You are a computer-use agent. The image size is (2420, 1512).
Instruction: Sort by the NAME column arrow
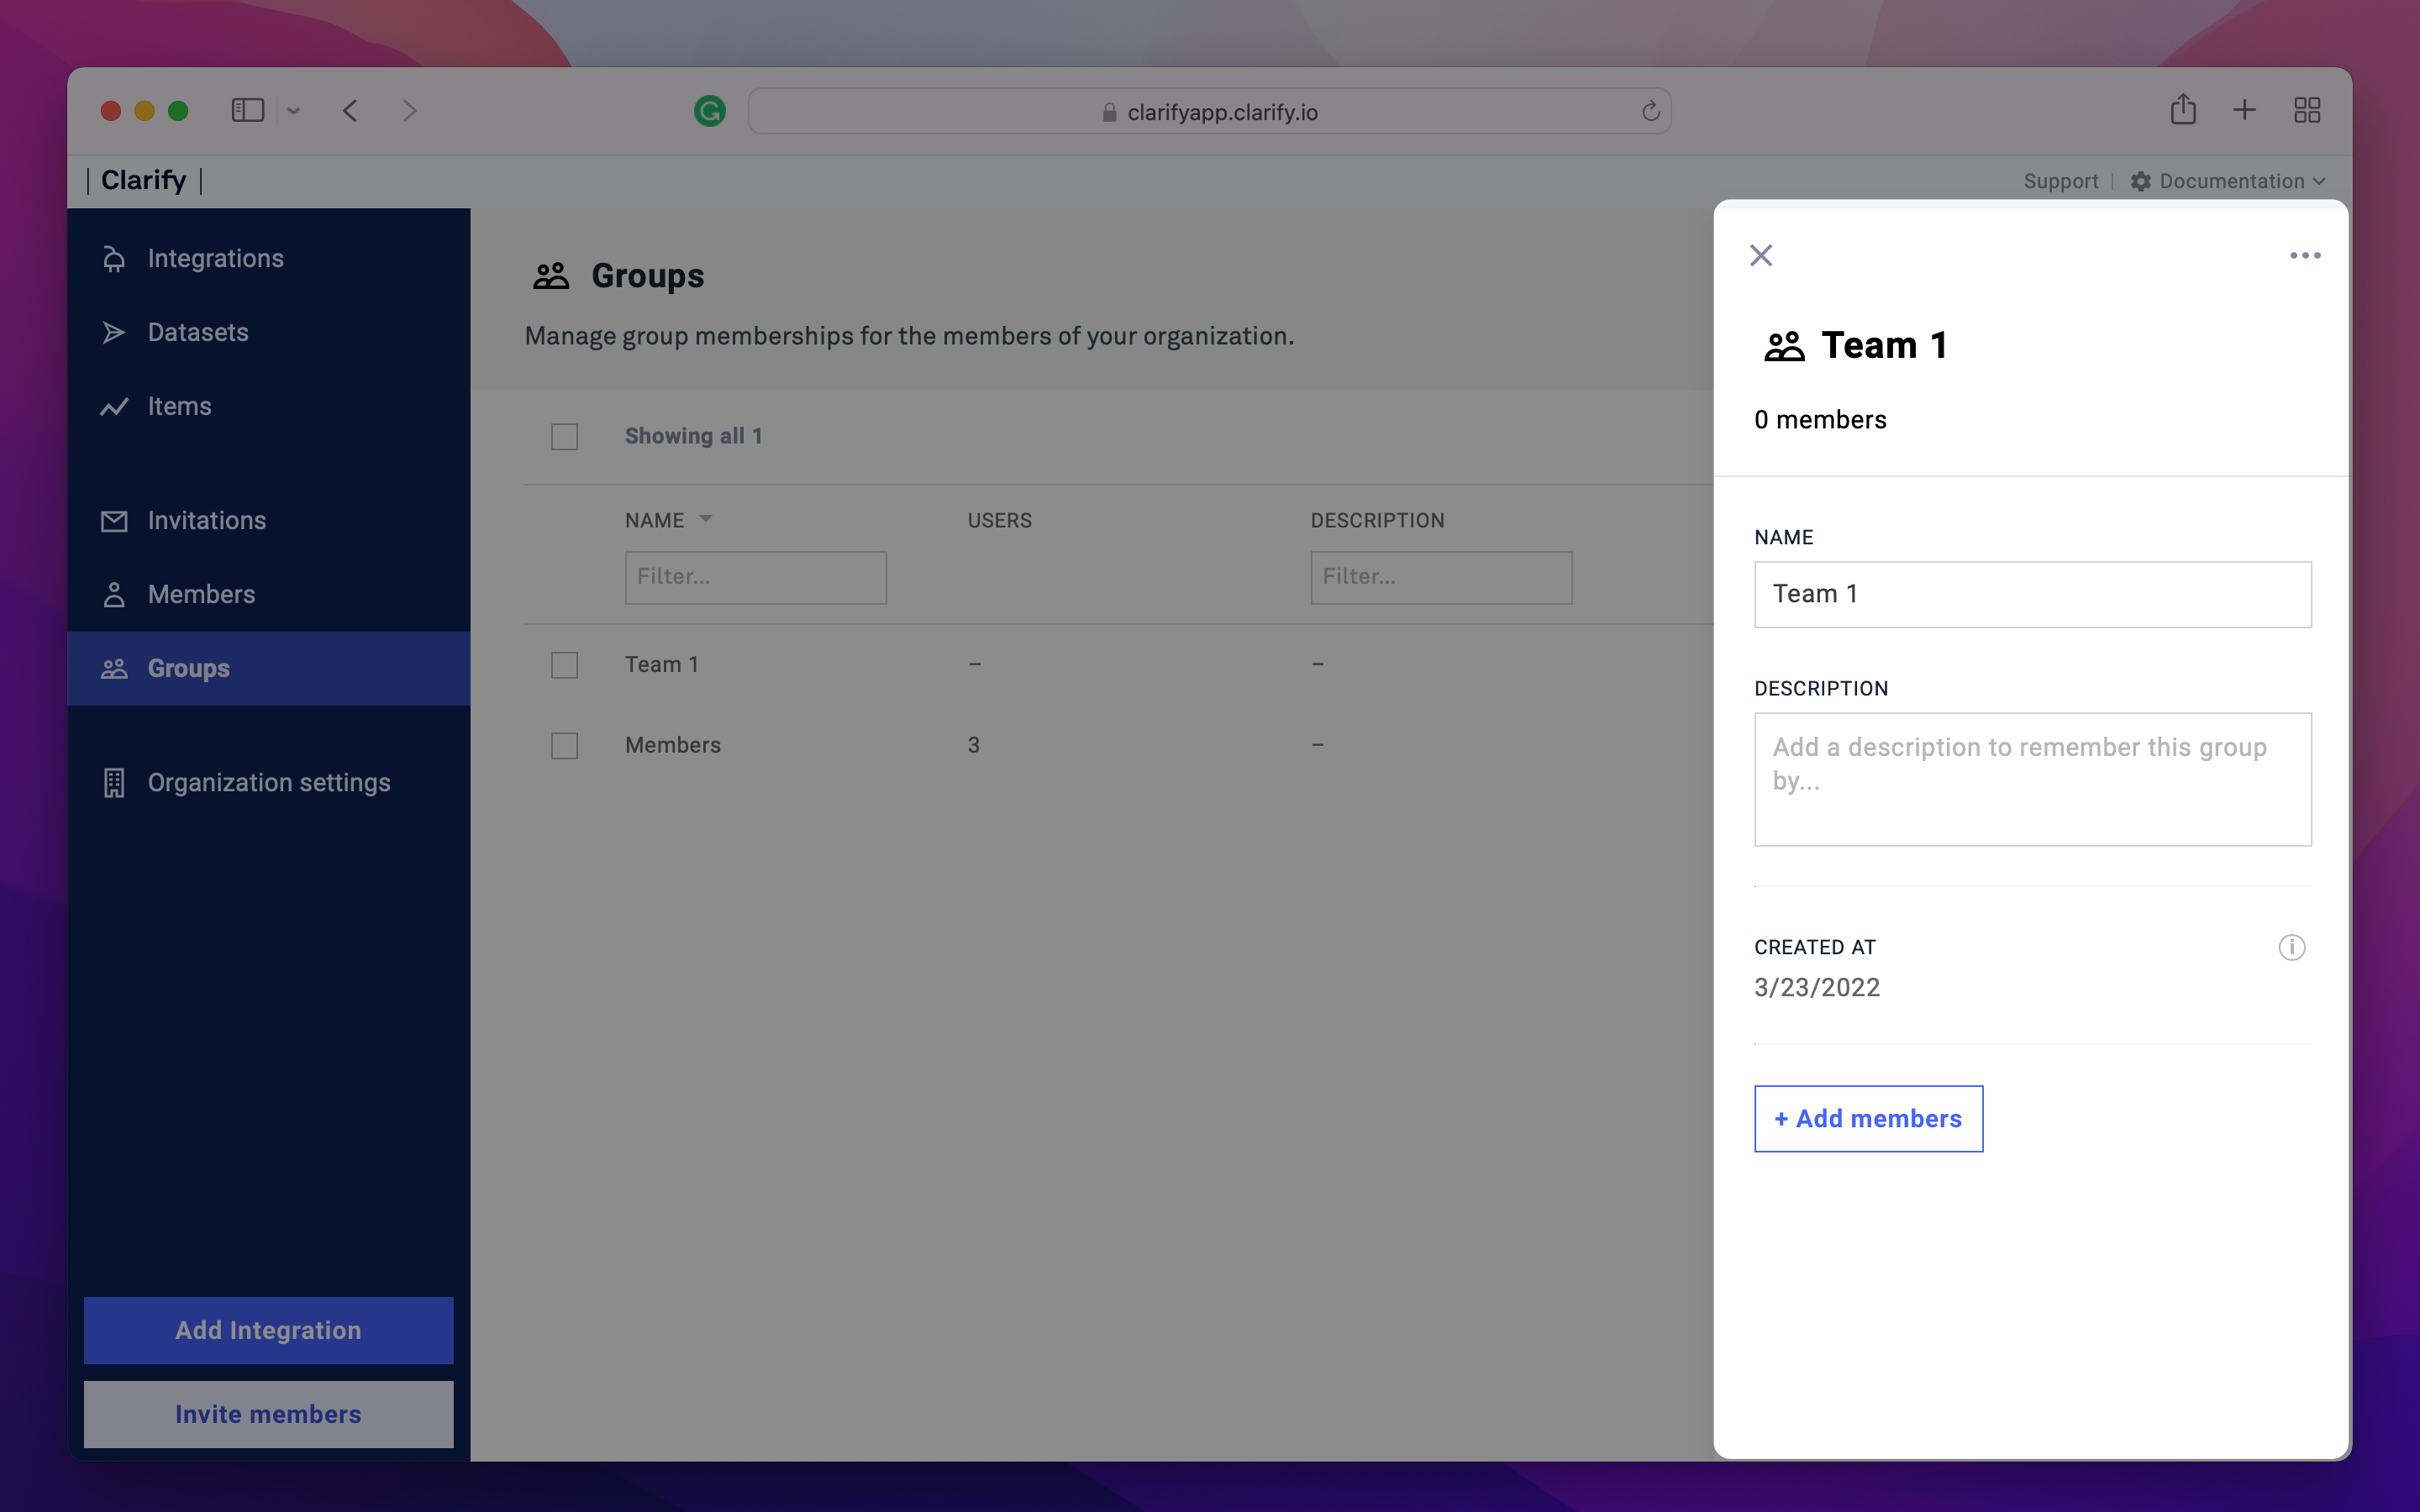pos(705,519)
